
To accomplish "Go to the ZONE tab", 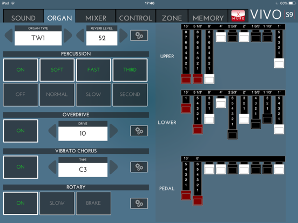I will click(x=172, y=17).
